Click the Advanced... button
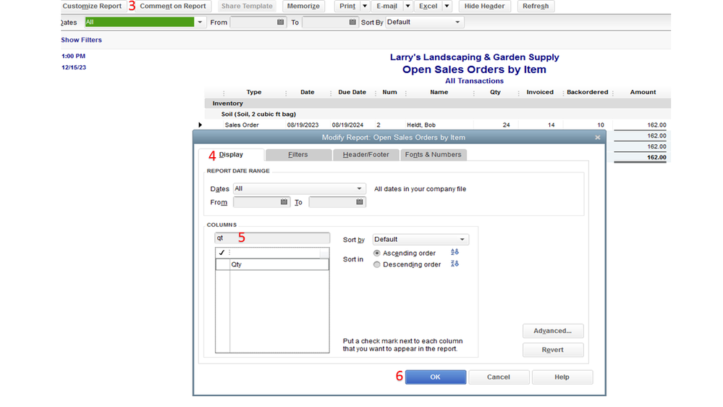723x407 pixels. point(552,331)
